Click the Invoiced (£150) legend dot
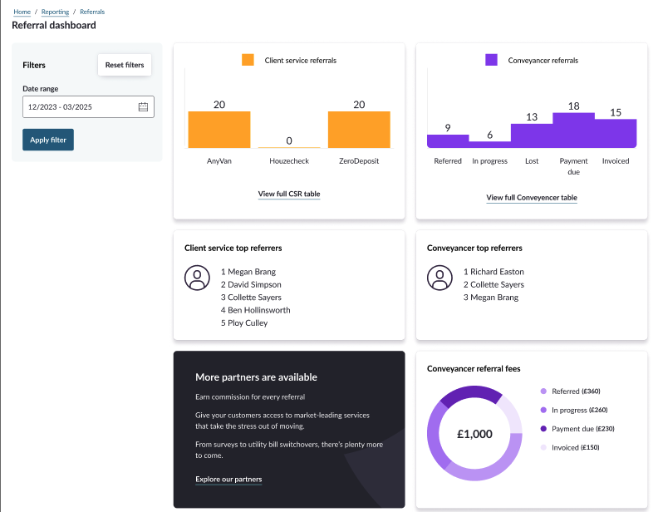This screenshot has height=512, width=658. [543, 447]
